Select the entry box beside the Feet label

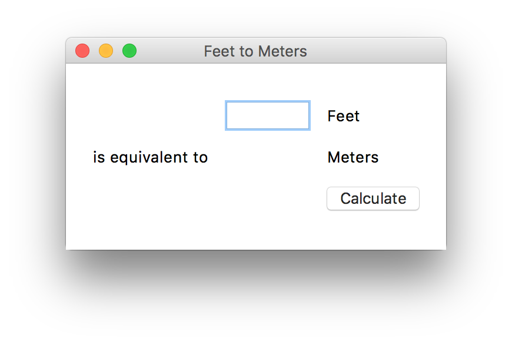pyautogui.click(x=268, y=115)
